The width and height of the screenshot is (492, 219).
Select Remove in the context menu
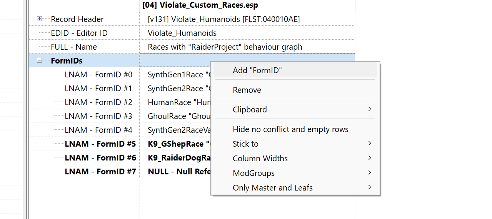click(x=295, y=90)
